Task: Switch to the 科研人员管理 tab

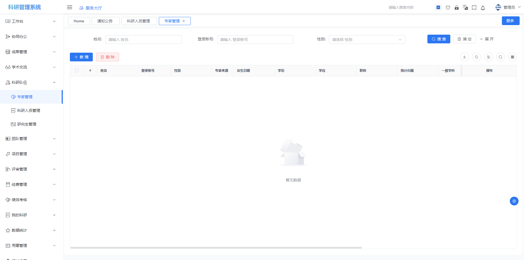Action: tap(139, 21)
